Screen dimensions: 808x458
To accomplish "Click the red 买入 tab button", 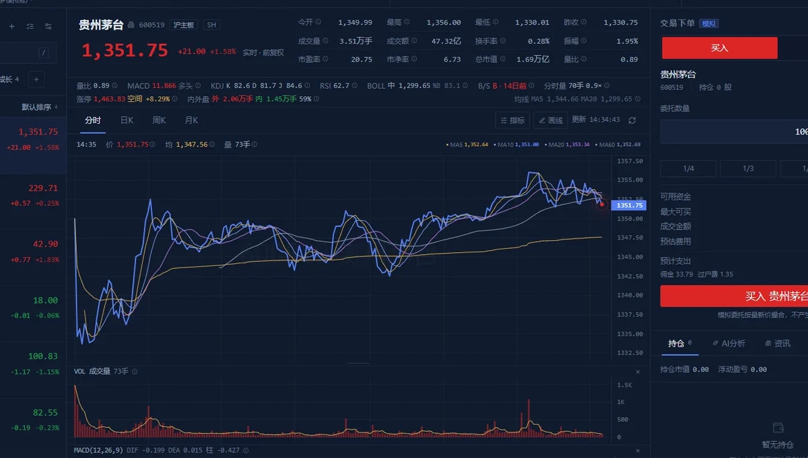I will (x=720, y=48).
